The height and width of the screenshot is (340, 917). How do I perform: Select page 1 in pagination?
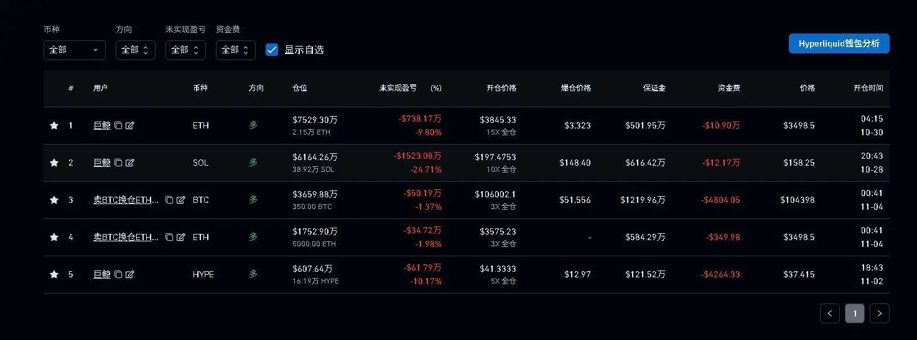click(x=855, y=313)
